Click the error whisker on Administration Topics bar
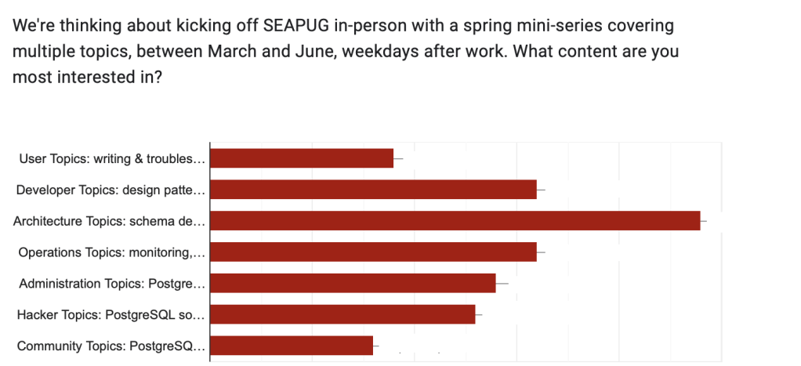The height and width of the screenshot is (366, 801). tap(502, 283)
